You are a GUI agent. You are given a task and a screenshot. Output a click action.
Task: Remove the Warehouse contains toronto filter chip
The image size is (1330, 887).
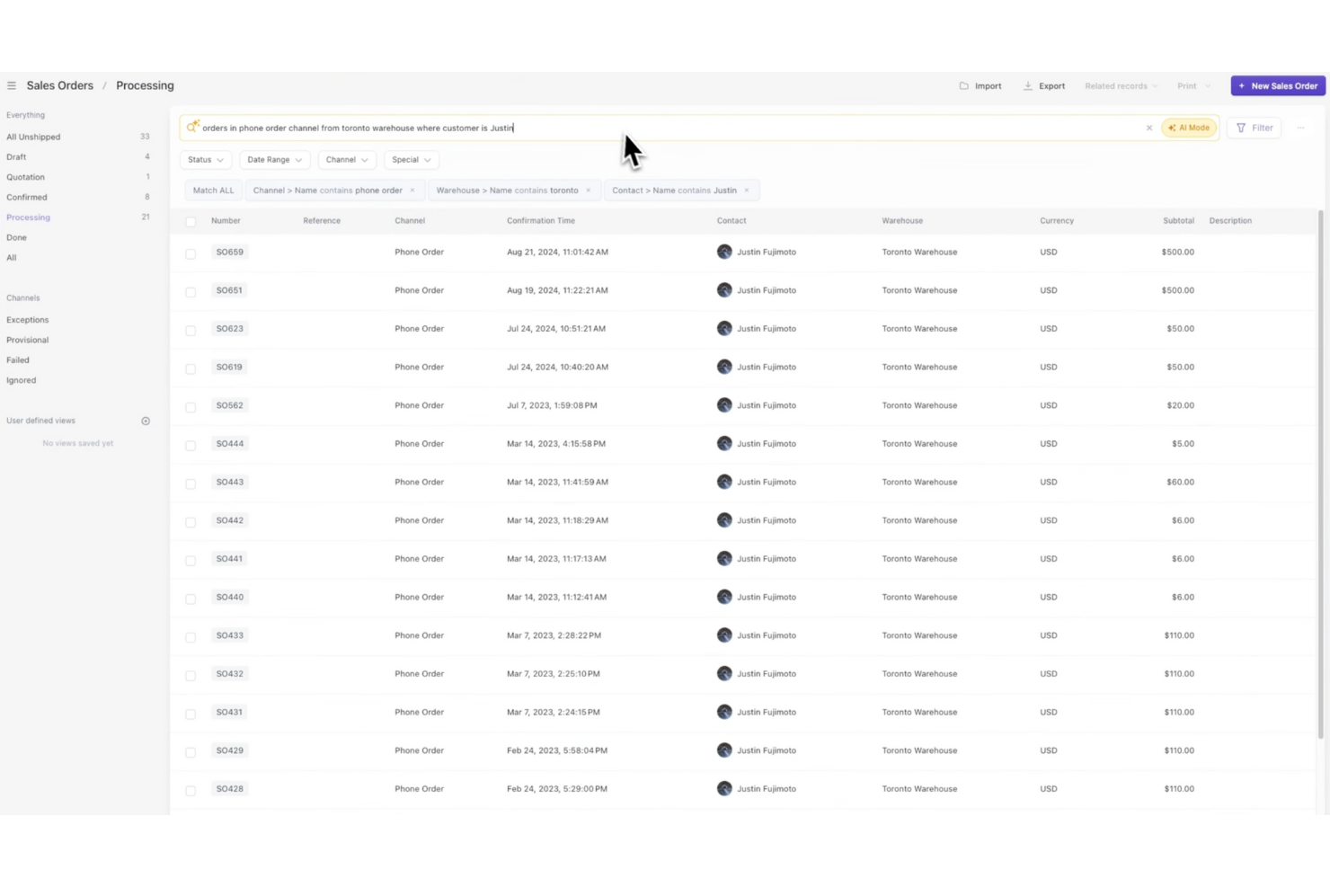(589, 190)
